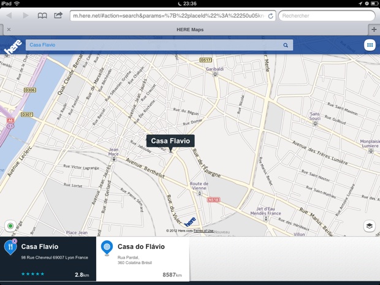The height and width of the screenshot is (285, 380).
Task: Tap five-star rating on Casa Flavio card
Action: [x=32, y=274]
